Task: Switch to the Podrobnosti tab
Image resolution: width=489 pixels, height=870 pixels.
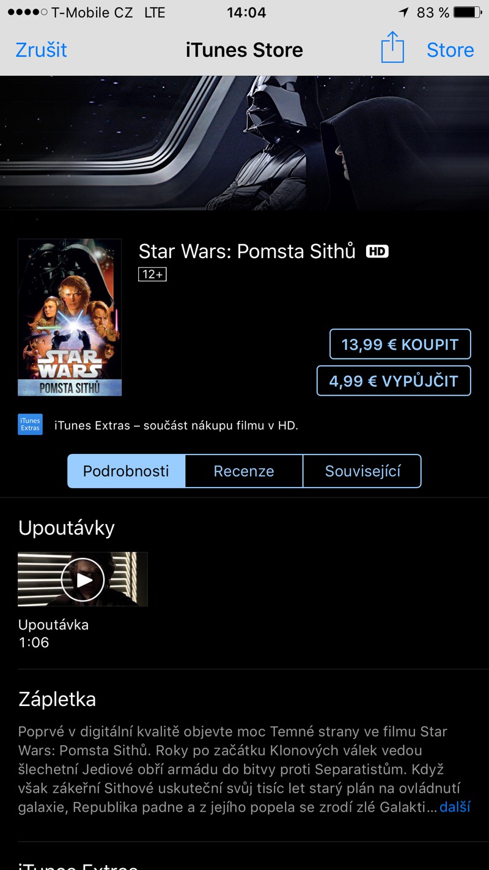Action: click(126, 471)
